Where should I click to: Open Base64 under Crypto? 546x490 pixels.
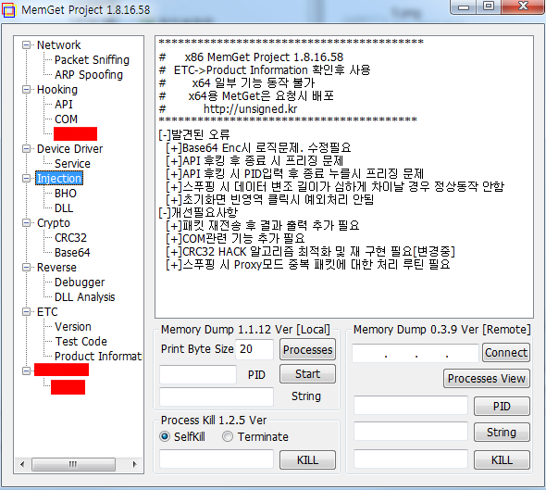coord(72,252)
